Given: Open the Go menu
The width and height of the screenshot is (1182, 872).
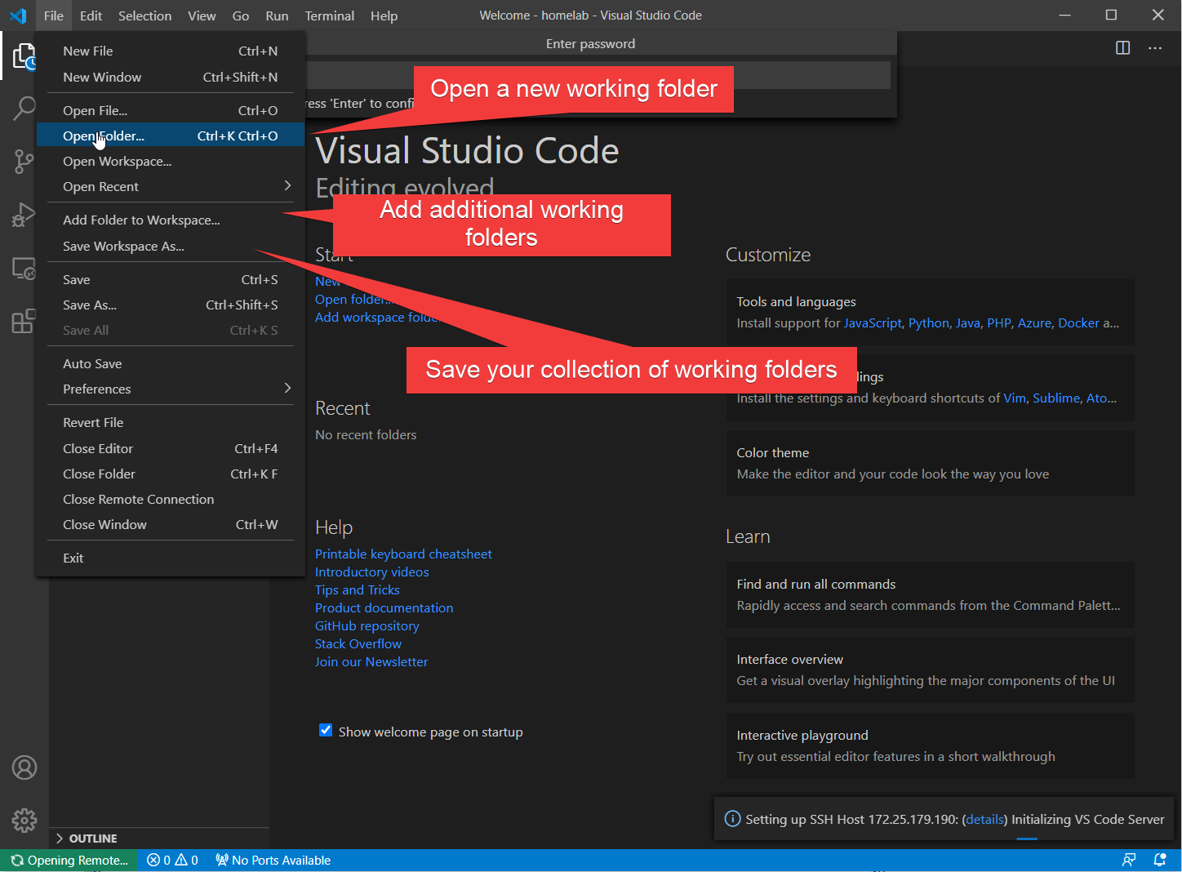Looking at the screenshot, I should [241, 16].
